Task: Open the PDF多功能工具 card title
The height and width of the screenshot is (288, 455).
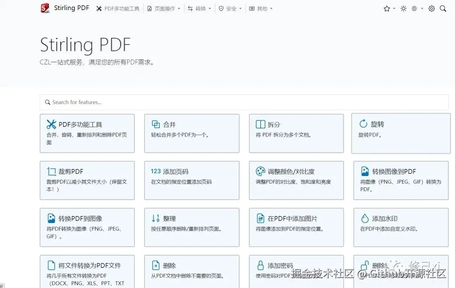Action: point(80,125)
